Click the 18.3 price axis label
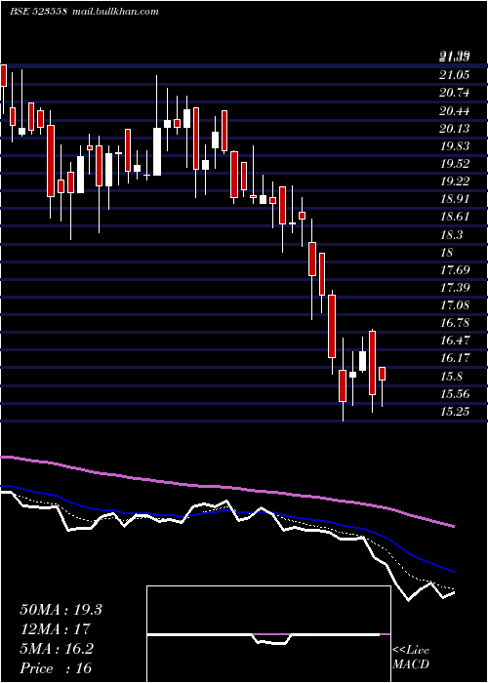This screenshot has height=683, width=488. (452, 235)
